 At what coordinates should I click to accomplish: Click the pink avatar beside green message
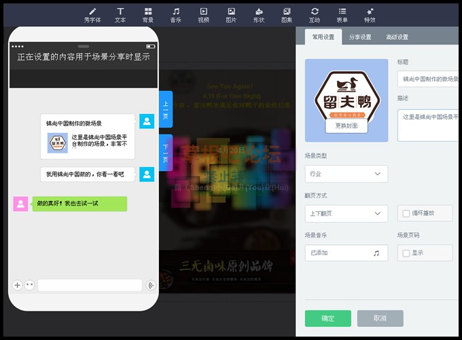pyautogui.click(x=20, y=204)
